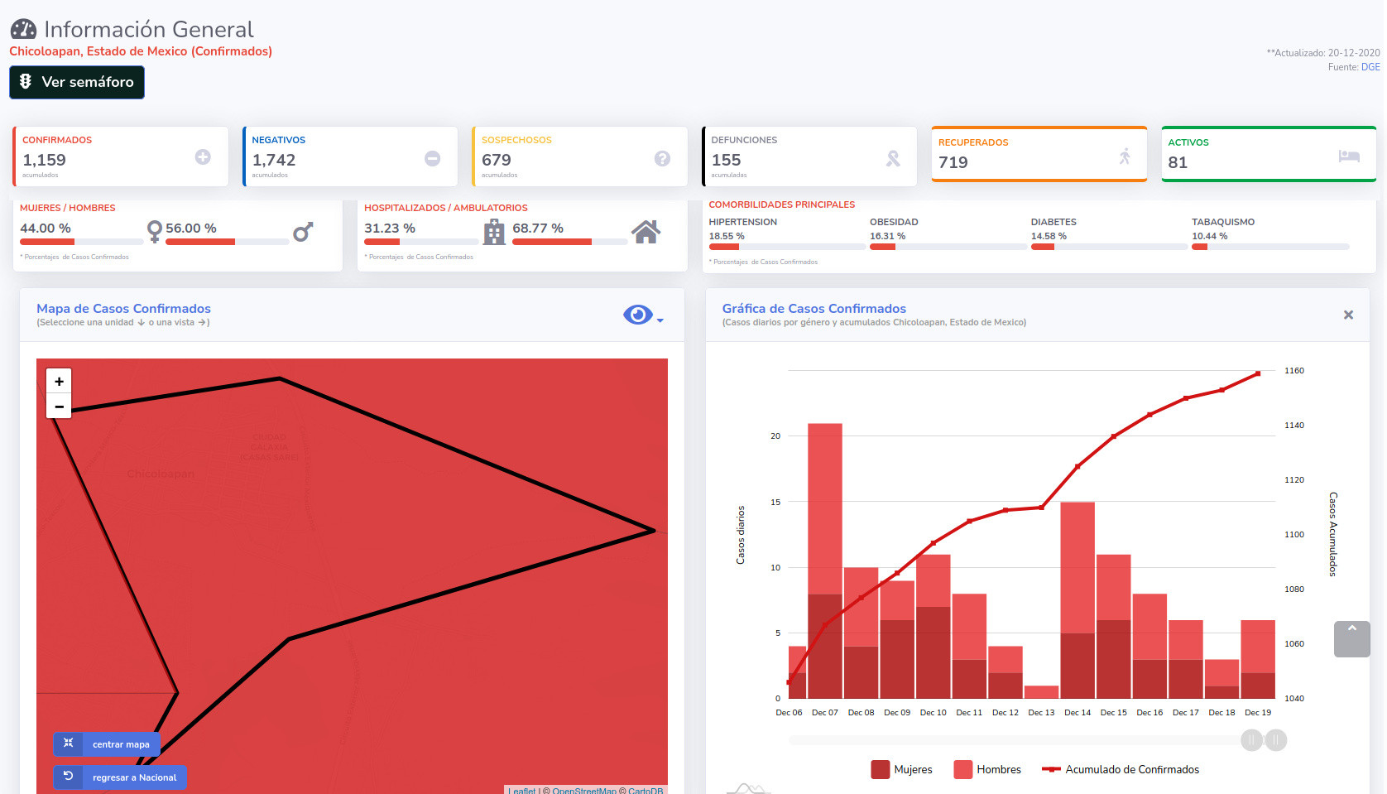Toggle the Acumulado de Confirmados legend series
Screen dimensions: 1387x794
point(1121,770)
